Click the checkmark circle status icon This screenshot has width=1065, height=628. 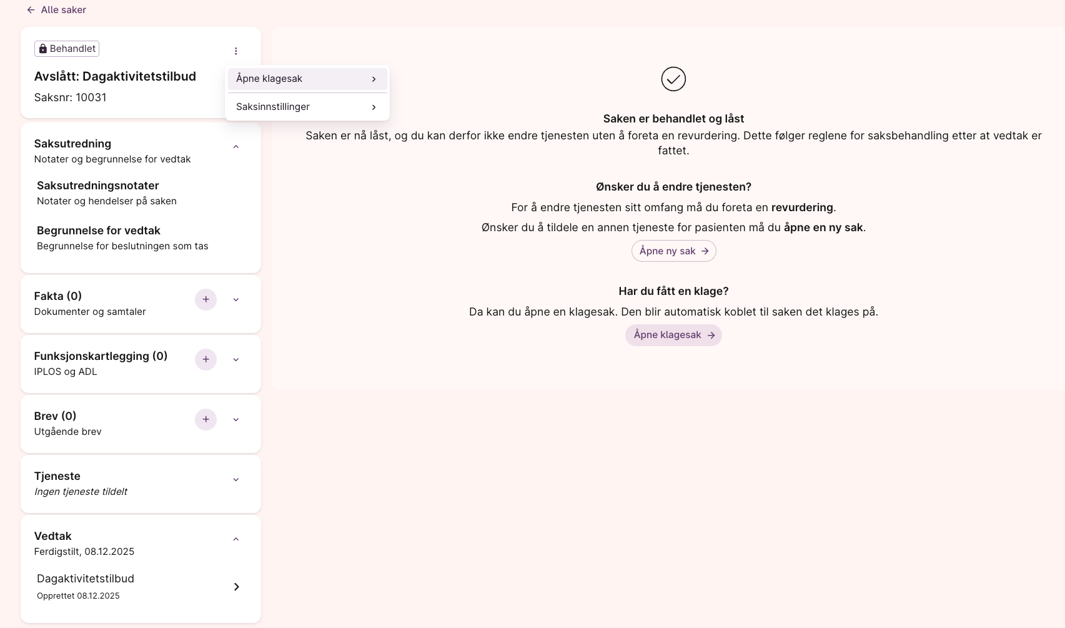coord(673,79)
